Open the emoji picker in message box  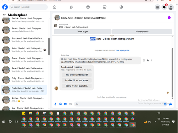[x=165, y=104]
